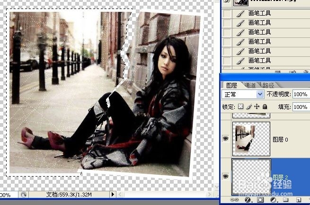Switch to the 图层 tab

pyautogui.click(x=231, y=85)
